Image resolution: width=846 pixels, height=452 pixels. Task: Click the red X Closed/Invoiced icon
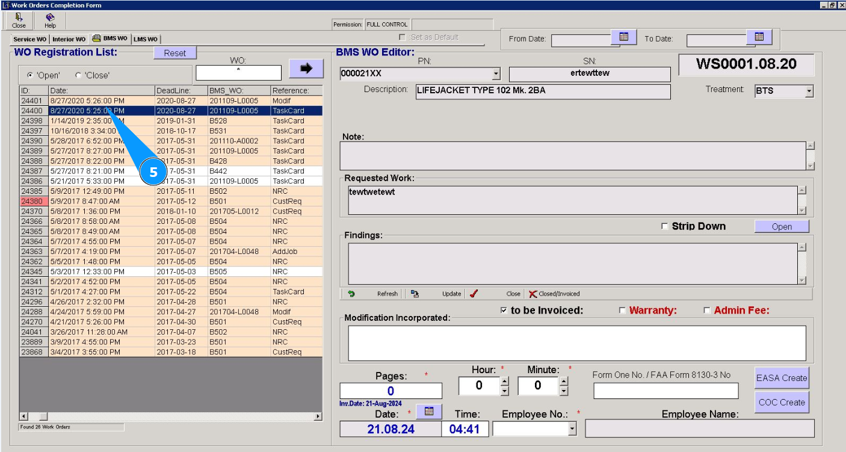[533, 294]
